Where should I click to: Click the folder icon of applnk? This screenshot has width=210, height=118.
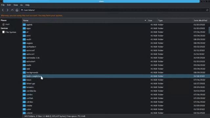pyautogui.click(x=24, y=25)
